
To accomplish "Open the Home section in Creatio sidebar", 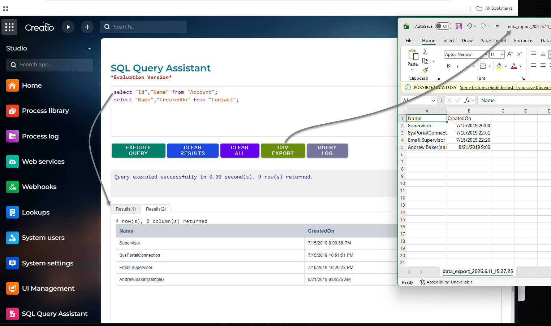I will (24, 85).
